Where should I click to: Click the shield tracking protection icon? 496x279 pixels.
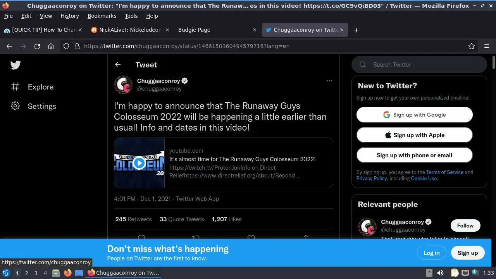[66, 46]
